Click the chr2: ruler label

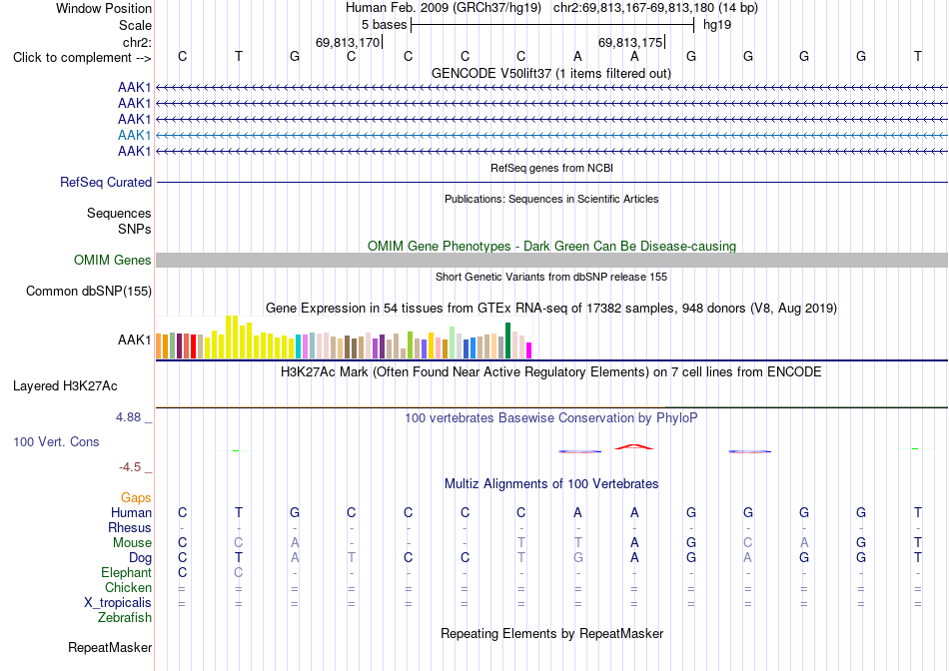tap(138, 42)
